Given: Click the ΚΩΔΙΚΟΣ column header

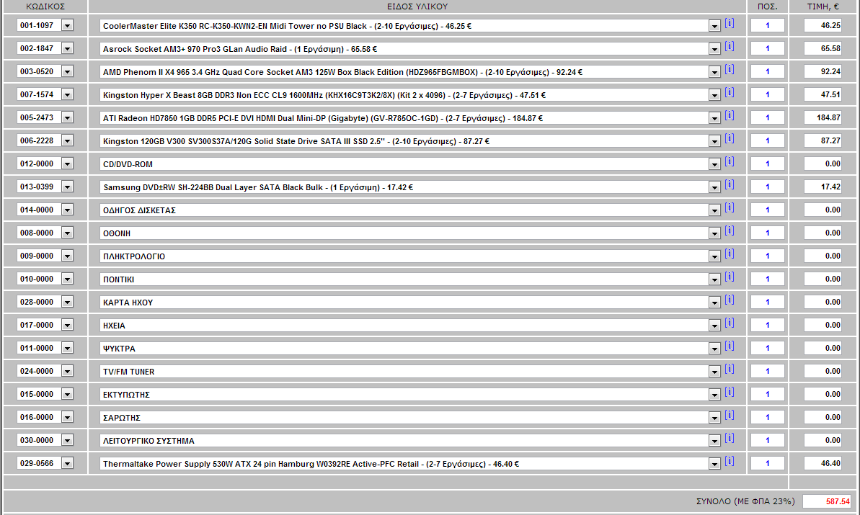Looking at the screenshot, I should tap(45, 6).
